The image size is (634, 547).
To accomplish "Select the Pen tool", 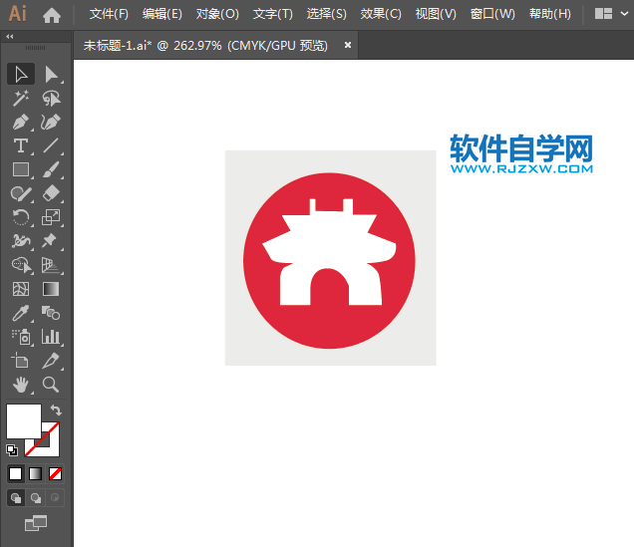I will pyautogui.click(x=21, y=122).
